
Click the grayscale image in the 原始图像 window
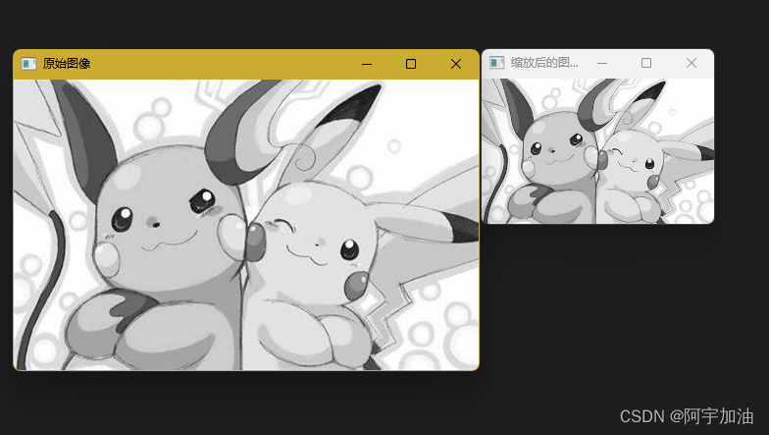coord(246,224)
